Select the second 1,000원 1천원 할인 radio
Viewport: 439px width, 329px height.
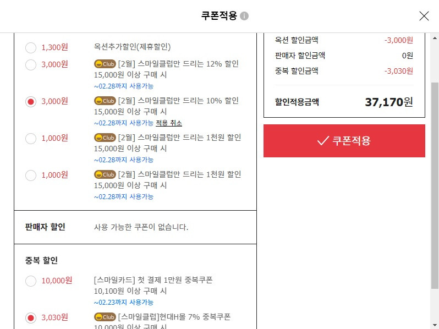[x=31, y=176]
